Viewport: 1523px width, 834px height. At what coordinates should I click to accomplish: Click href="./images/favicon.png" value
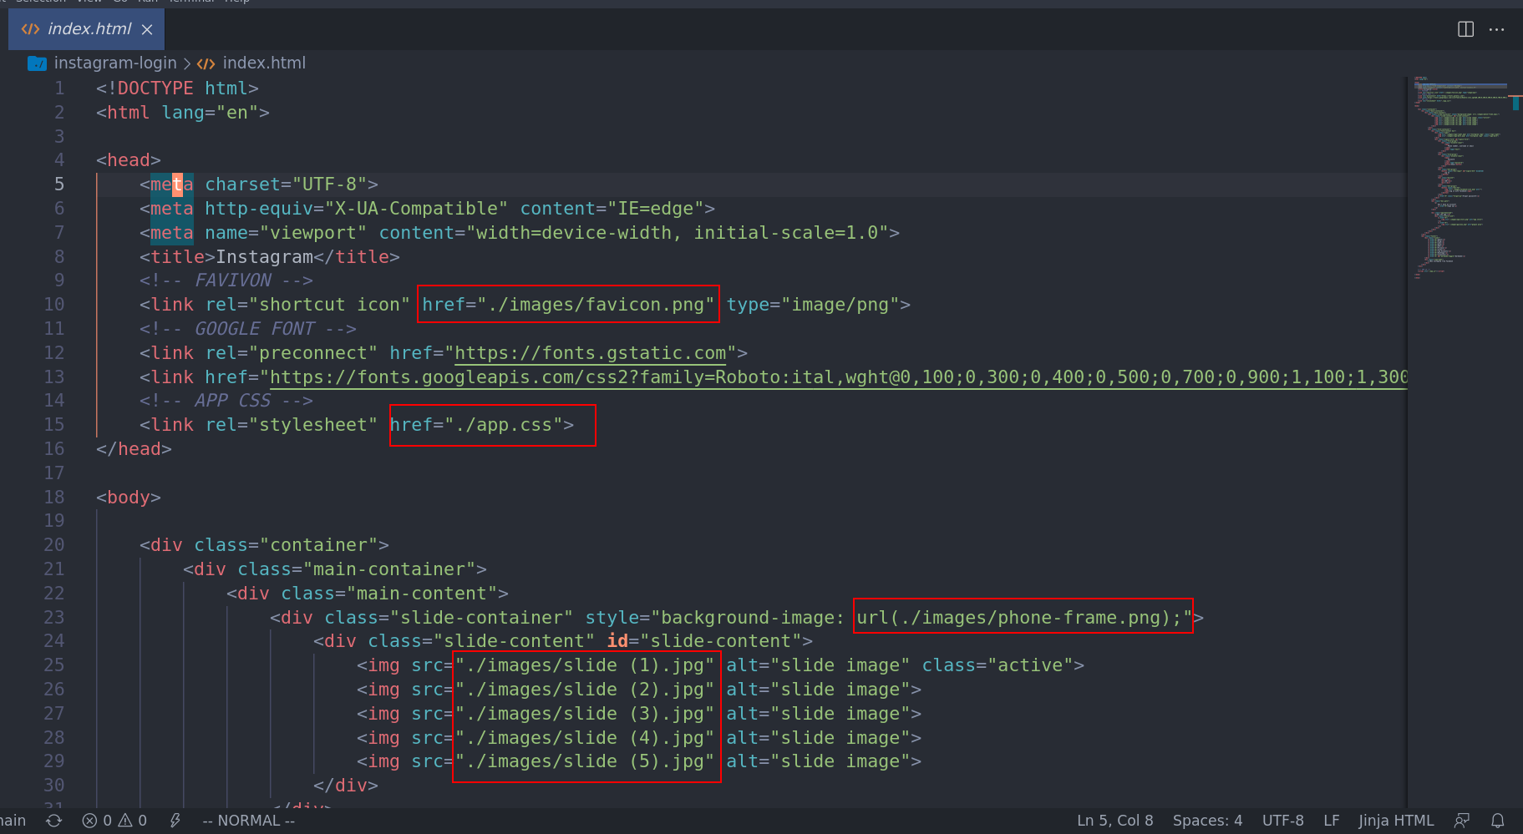click(568, 305)
